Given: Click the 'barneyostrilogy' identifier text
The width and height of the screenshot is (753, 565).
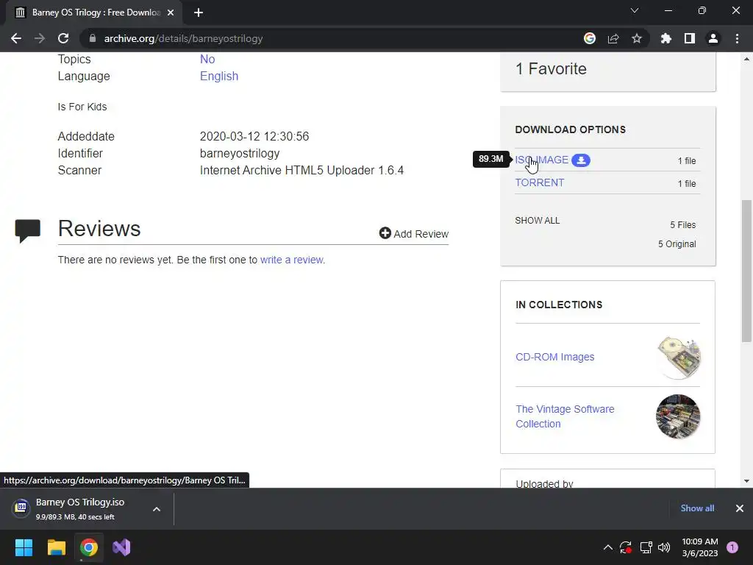Looking at the screenshot, I should tap(240, 153).
